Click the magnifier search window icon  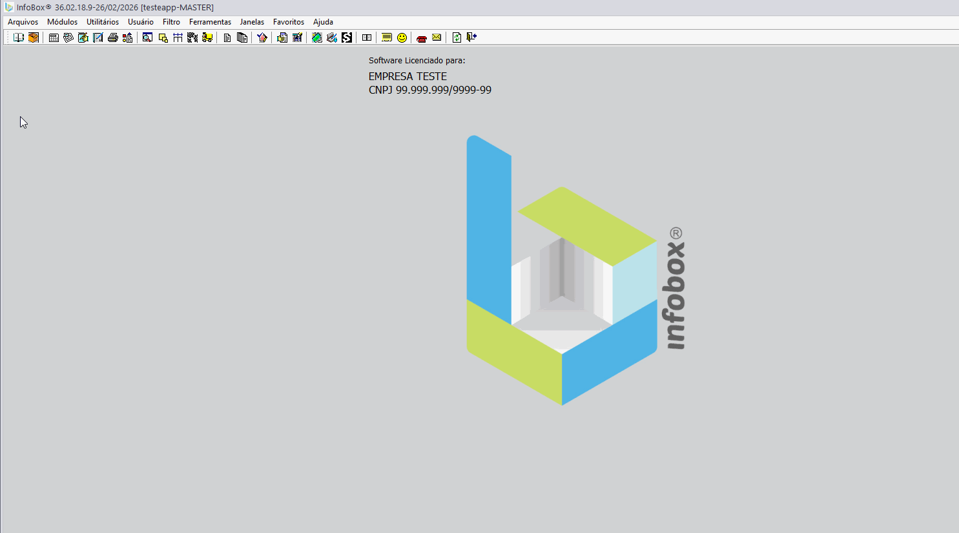tap(147, 37)
